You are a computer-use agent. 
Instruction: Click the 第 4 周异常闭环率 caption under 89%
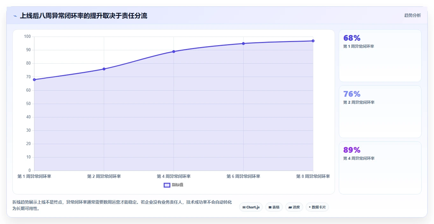pyautogui.click(x=359, y=158)
